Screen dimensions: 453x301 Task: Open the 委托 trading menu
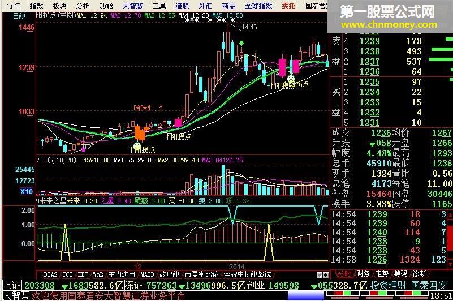tap(288, 6)
